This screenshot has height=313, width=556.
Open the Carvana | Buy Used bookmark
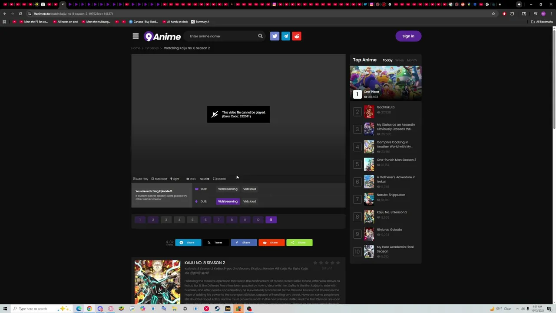(143, 22)
